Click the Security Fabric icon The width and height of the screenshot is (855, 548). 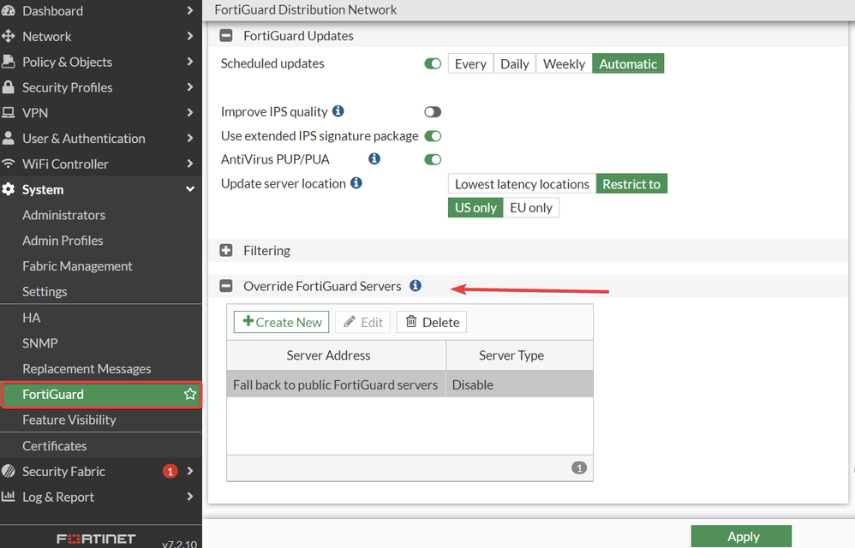(9, 471)
